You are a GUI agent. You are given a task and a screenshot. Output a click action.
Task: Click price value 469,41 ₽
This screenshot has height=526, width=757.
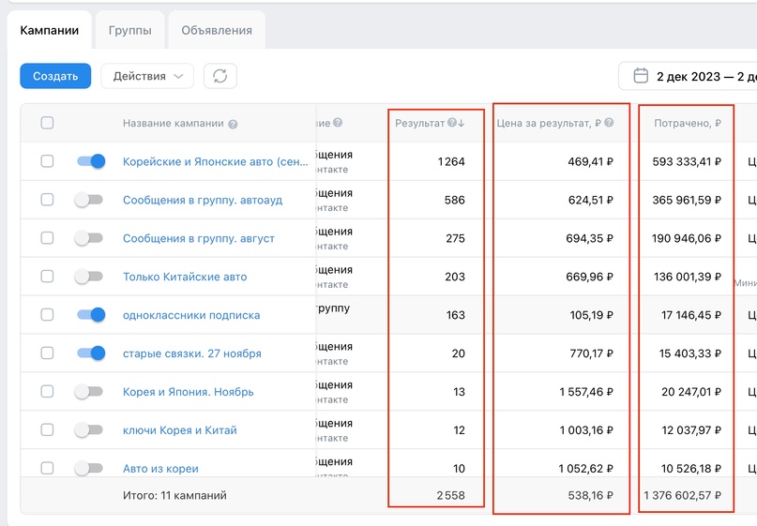590,161
